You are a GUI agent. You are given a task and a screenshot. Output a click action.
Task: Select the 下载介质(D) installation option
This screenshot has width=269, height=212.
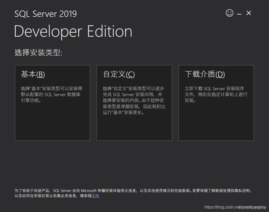[216, 103]
